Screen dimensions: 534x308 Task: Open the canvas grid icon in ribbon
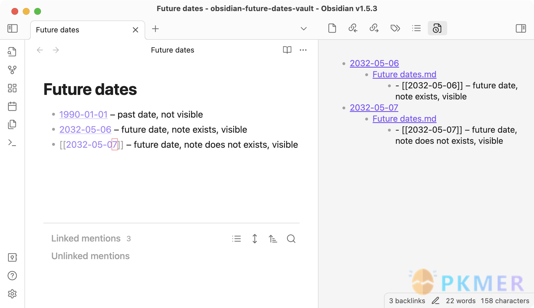pyautogui.click(x=12, y=88)
